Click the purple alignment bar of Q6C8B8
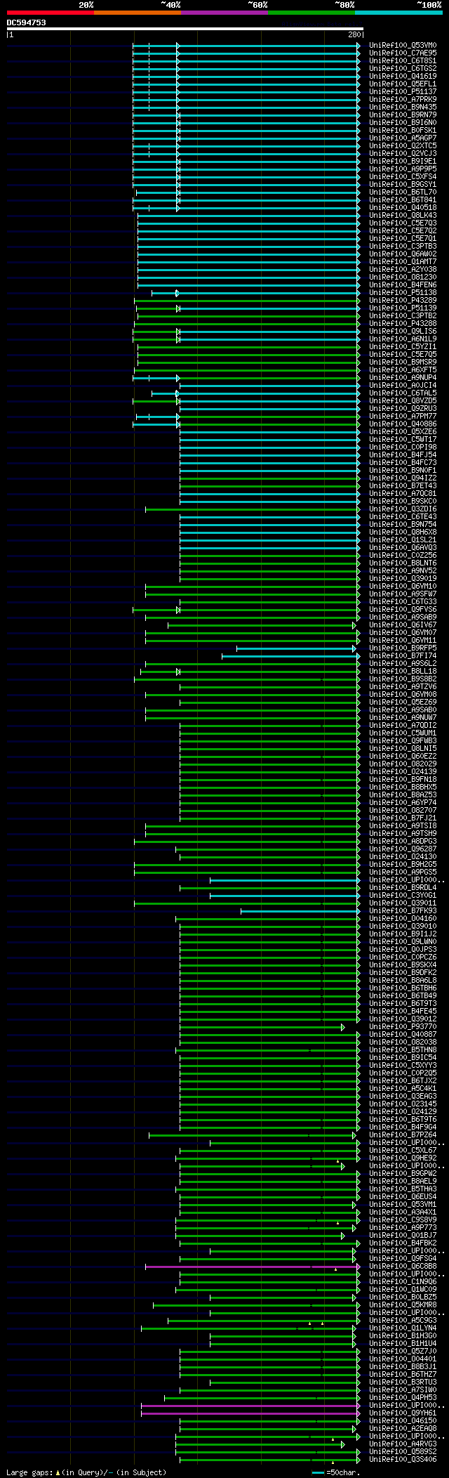 pos(251,1266)
